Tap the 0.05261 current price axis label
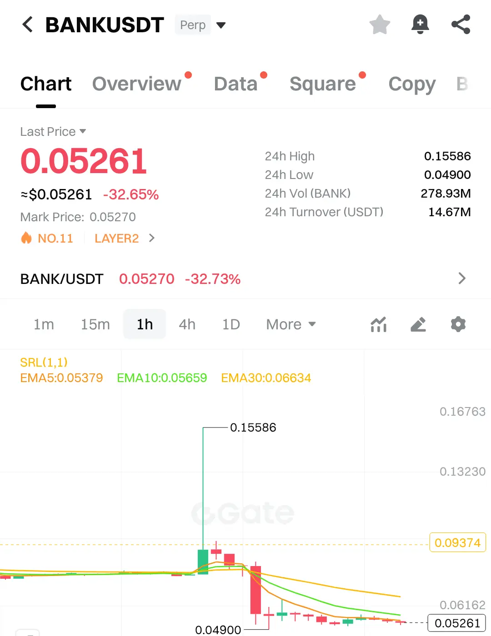This screenshot has width=491, height=636. point(457,623)
